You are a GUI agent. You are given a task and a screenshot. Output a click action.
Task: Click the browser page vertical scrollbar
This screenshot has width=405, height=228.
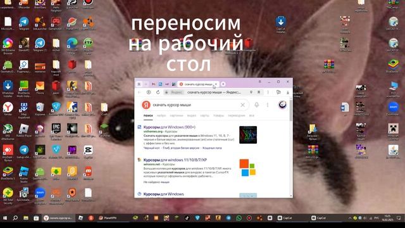coord(291,111)
